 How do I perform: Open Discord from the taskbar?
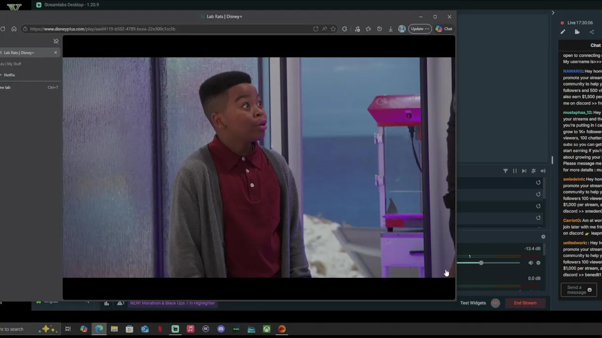[x=221, y=329]
